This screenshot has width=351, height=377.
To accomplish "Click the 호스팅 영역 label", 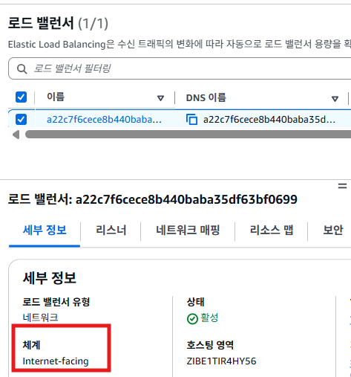I will point(210,345).
